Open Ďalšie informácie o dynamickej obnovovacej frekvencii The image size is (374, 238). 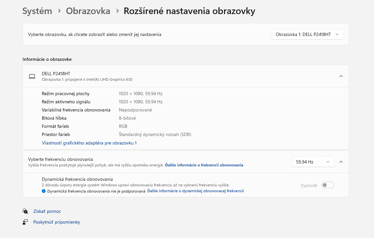pos(195,191)
